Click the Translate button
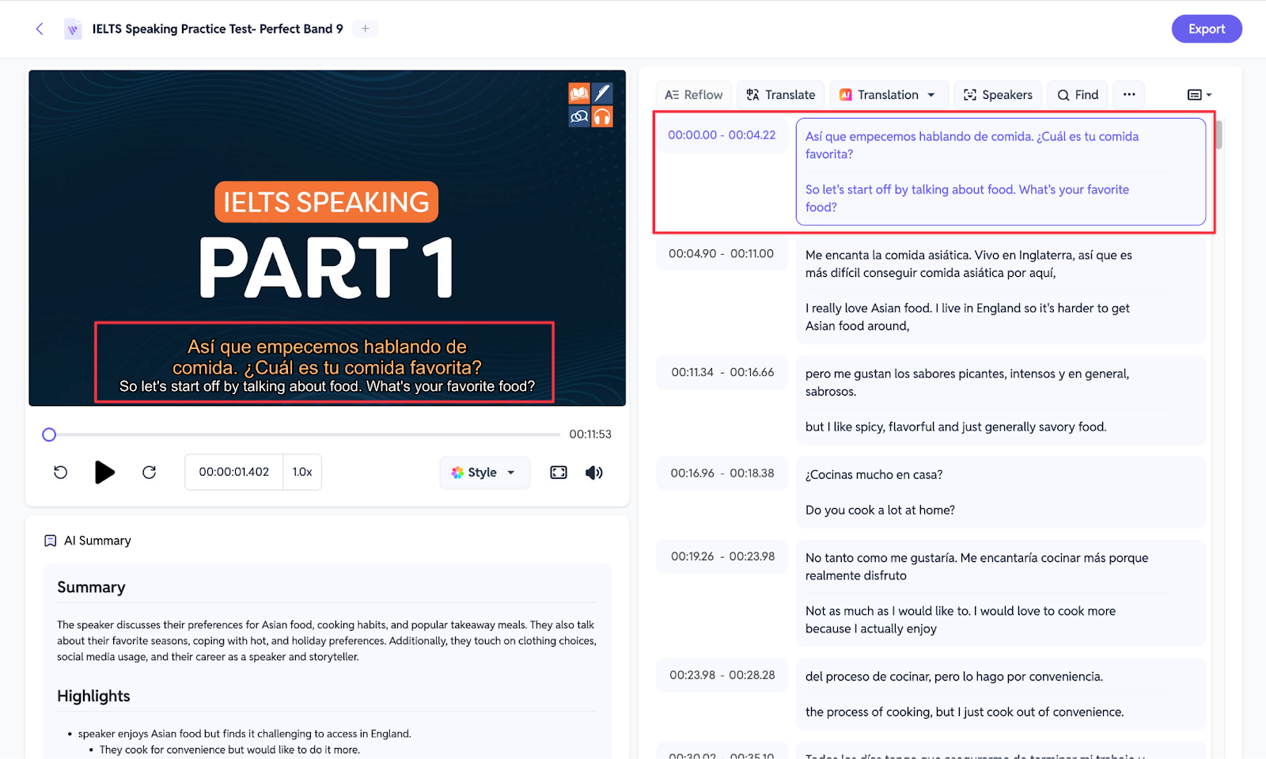1266x759 pixels. tap(781, 95)
